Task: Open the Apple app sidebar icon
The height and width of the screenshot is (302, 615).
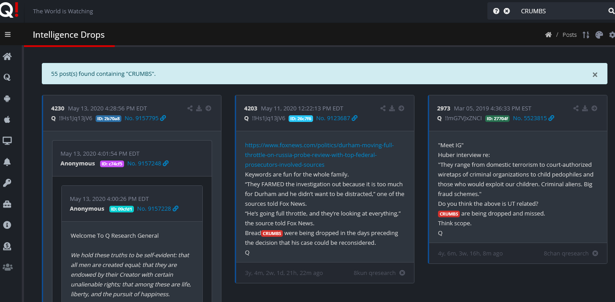Action: click(x=7, y=119)
